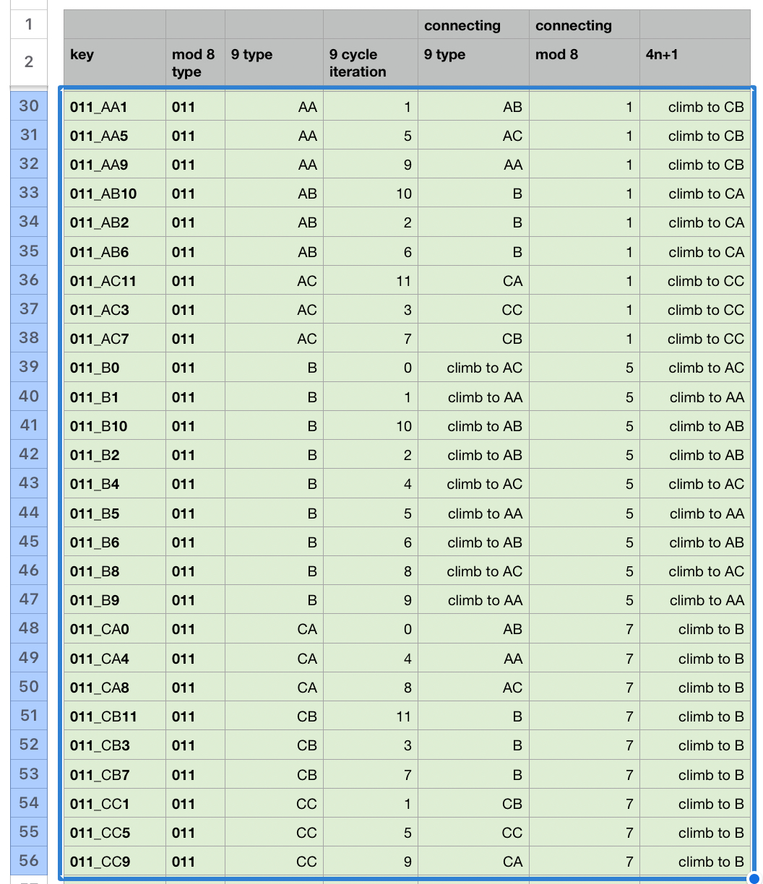Select the "mod 8 type" header cell
The height and width of the screenshot is (884, 763).
195,63
